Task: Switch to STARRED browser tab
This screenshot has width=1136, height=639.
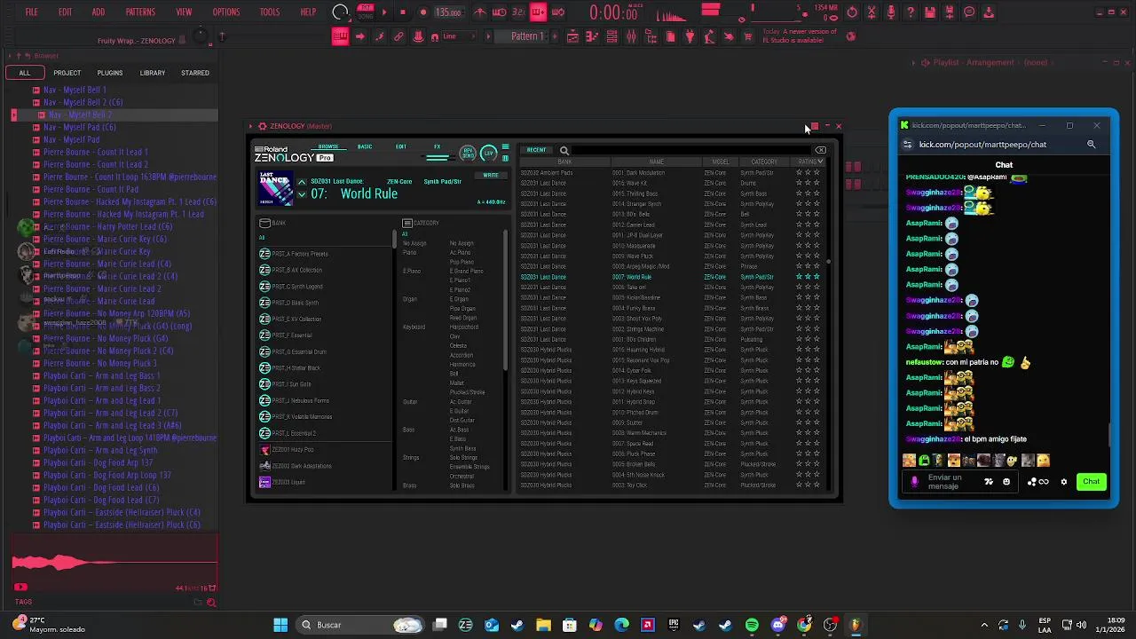Action: pos(195,73)
